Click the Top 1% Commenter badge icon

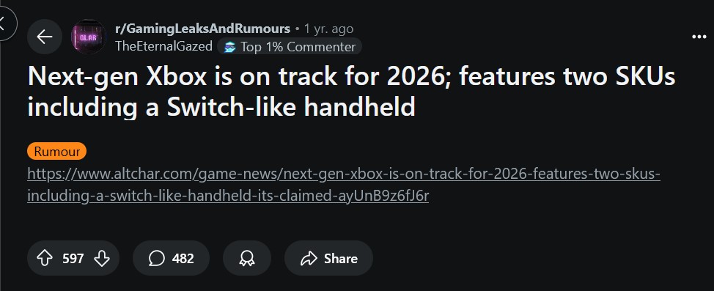(230, 47)
